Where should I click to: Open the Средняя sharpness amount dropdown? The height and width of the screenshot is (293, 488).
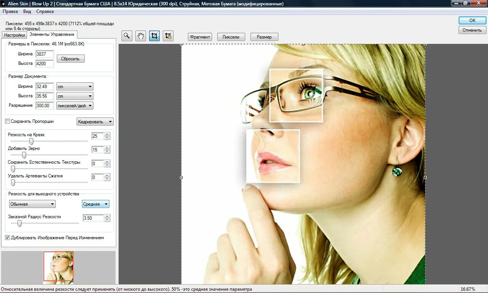96,204
